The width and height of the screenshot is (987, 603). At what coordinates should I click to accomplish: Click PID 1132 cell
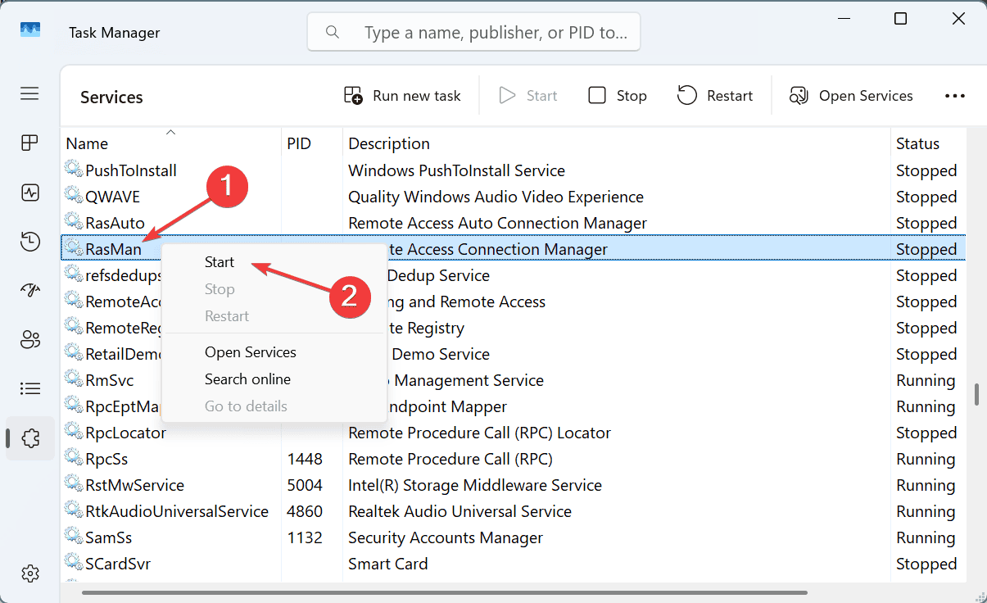pos(305,537)
